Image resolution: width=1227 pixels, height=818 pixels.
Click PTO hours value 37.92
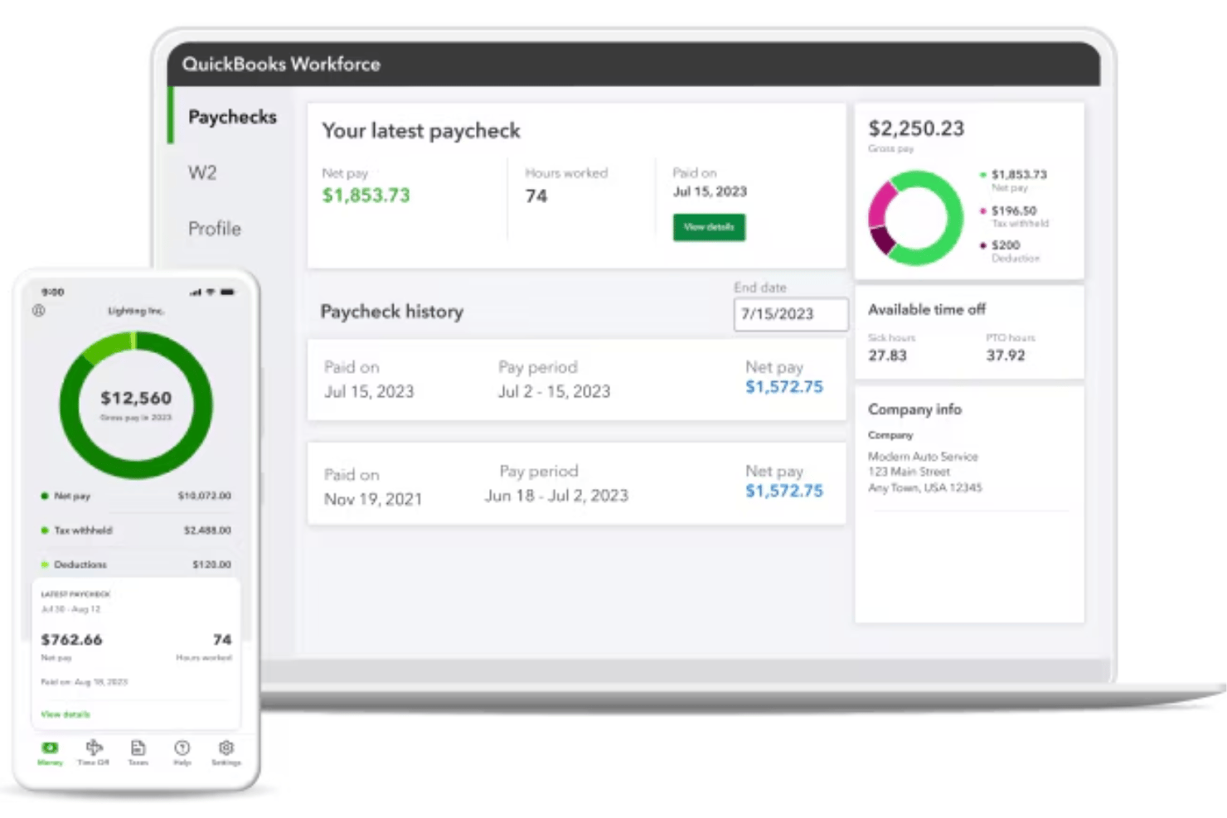(x=1006, y=356)
